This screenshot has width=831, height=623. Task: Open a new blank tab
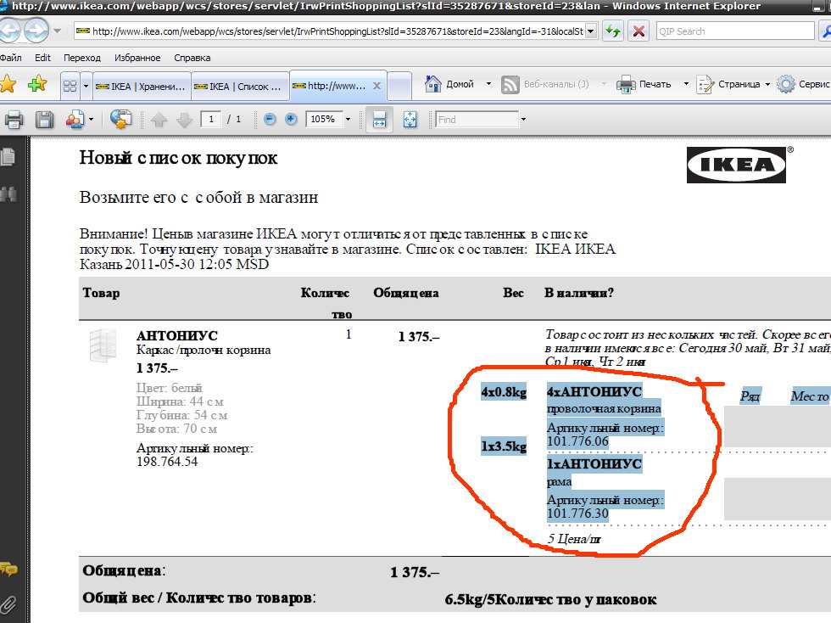[399, 86]
